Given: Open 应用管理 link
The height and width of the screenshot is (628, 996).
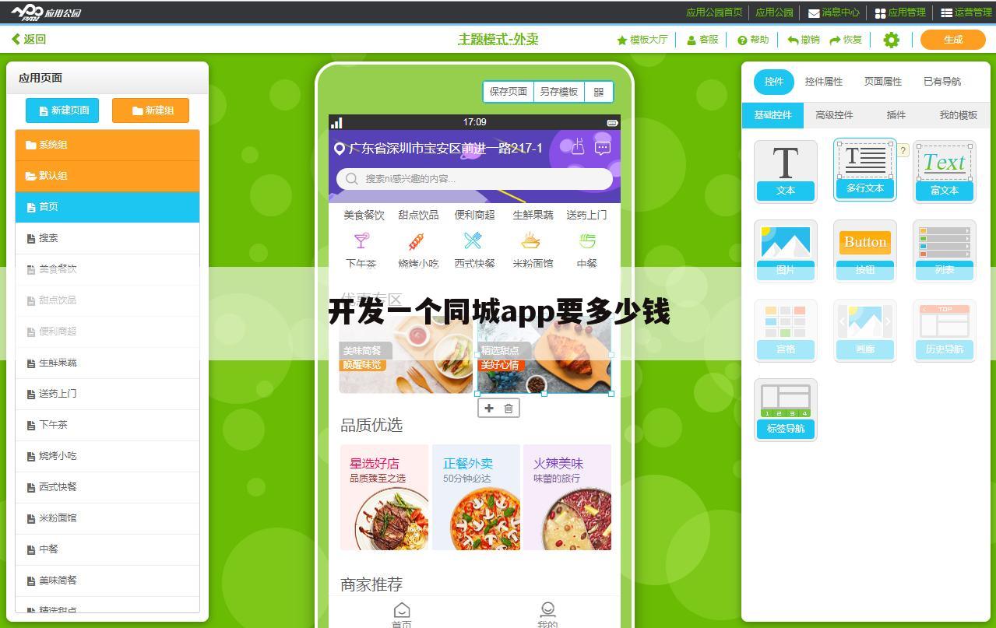Looking at the screenshot, I should [900, 12].
